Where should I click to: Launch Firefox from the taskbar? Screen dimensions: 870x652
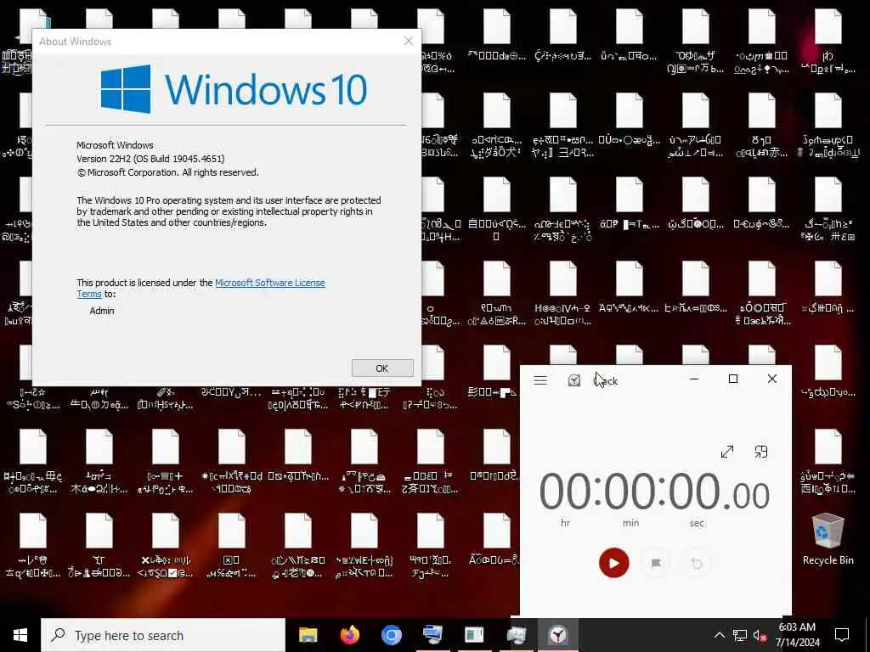pos(349,635)
